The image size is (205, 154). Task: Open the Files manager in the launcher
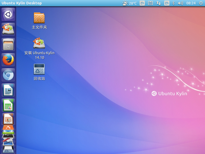click(x=8, y=44)
